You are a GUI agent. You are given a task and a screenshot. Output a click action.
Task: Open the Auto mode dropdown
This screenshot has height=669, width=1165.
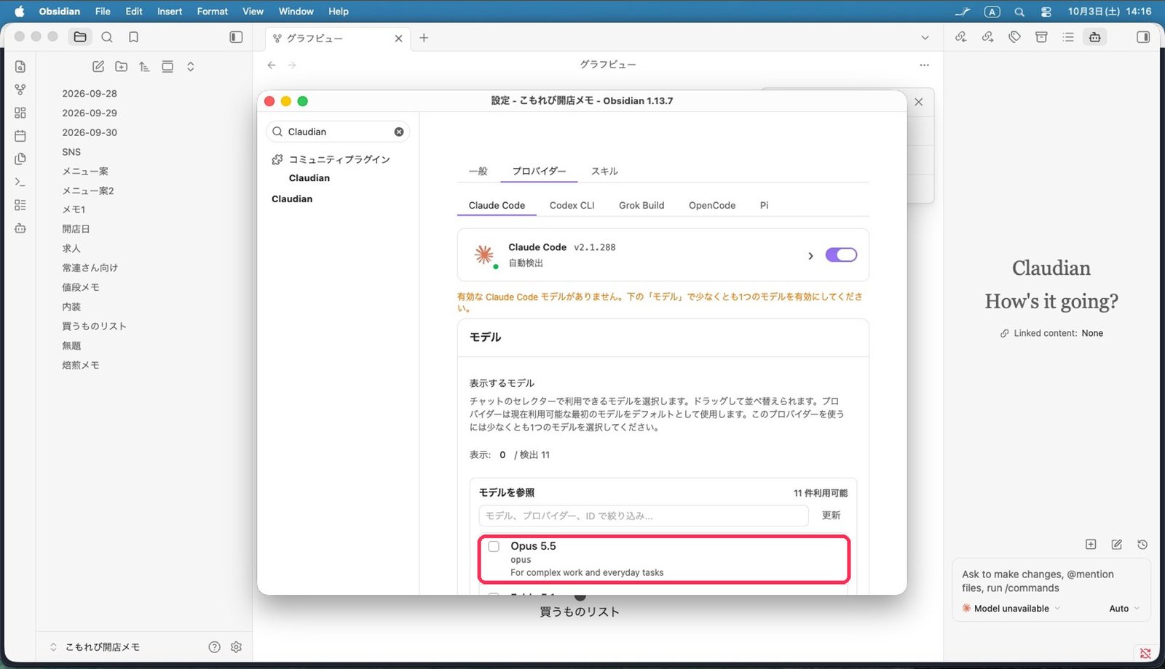(1124, 609)
